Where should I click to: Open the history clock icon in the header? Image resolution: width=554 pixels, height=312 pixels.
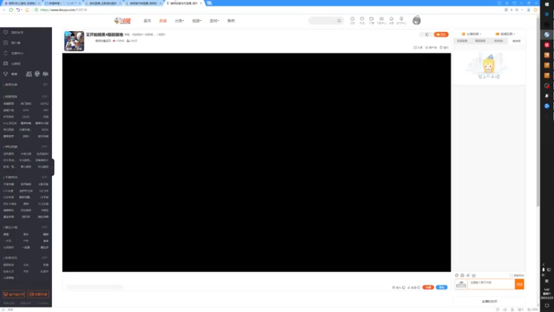coord(352,20)
